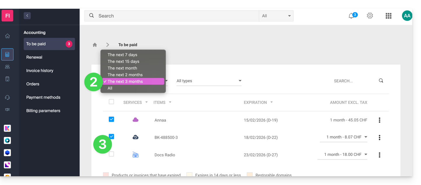Go to Payment methods page
The image size is (421, 185).
43,97
